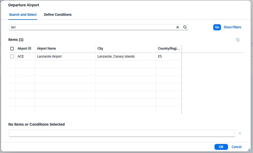Click the City column header

pos(100,48)
